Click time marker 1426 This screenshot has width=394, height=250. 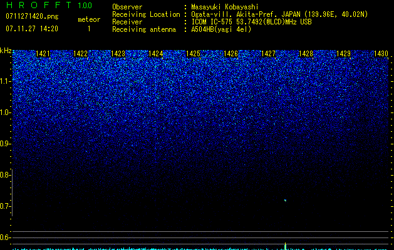click(231, 54)
